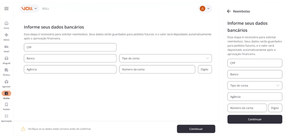Focus the mobile Dígito field

click(275, 108)
